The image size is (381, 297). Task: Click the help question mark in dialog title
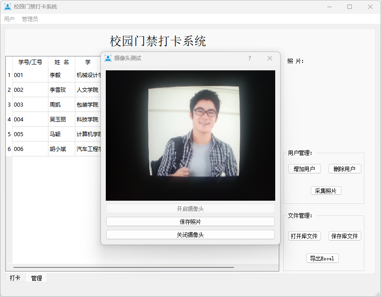250,58
